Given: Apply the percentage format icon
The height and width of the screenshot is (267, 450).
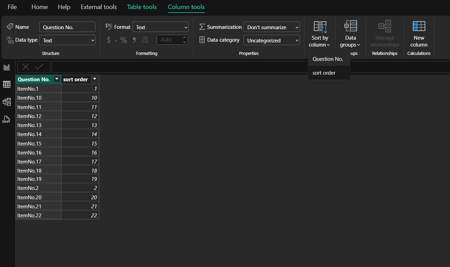Looking at the screenshot, I should tap(123, 40).
